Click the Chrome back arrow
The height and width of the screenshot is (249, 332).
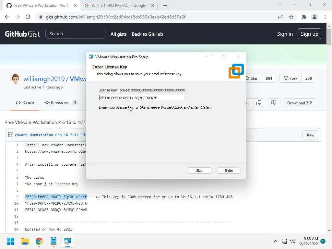click(7, 17)
